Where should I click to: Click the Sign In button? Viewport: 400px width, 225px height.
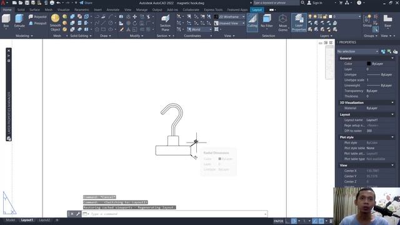[x=314, y=2]
